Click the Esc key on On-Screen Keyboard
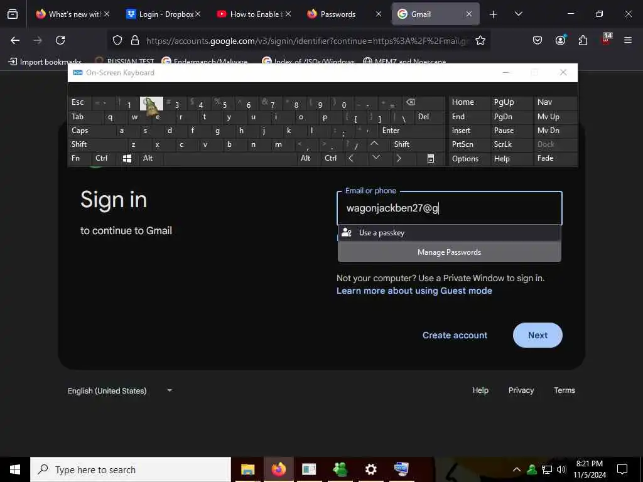This screenshot has width=643, height=482. coord(80,102)
